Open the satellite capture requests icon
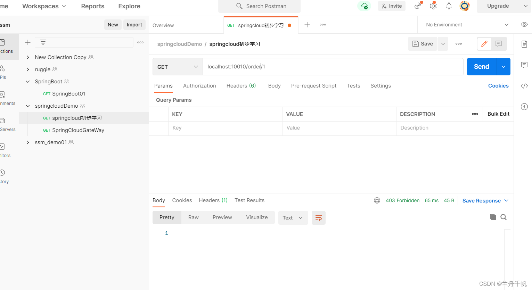 418,6
